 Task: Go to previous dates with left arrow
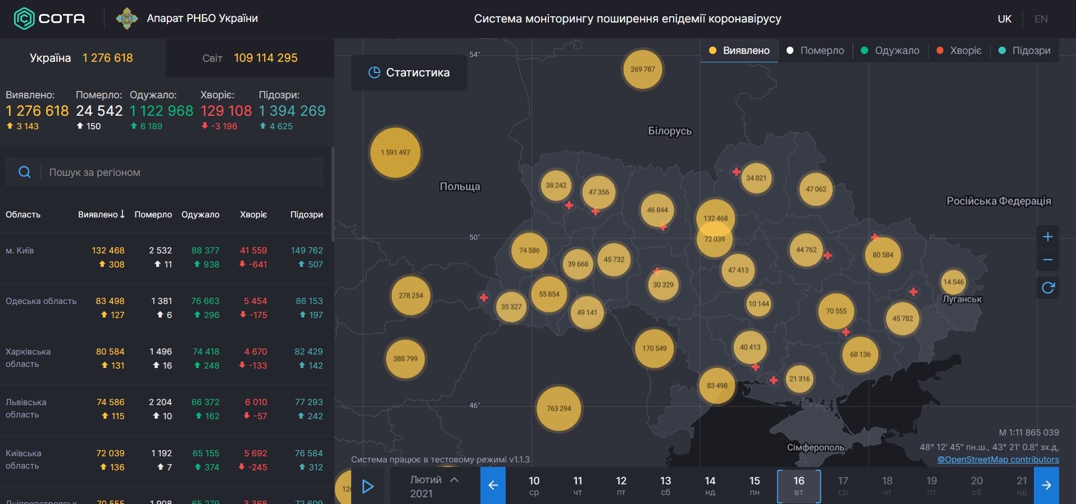493,485
